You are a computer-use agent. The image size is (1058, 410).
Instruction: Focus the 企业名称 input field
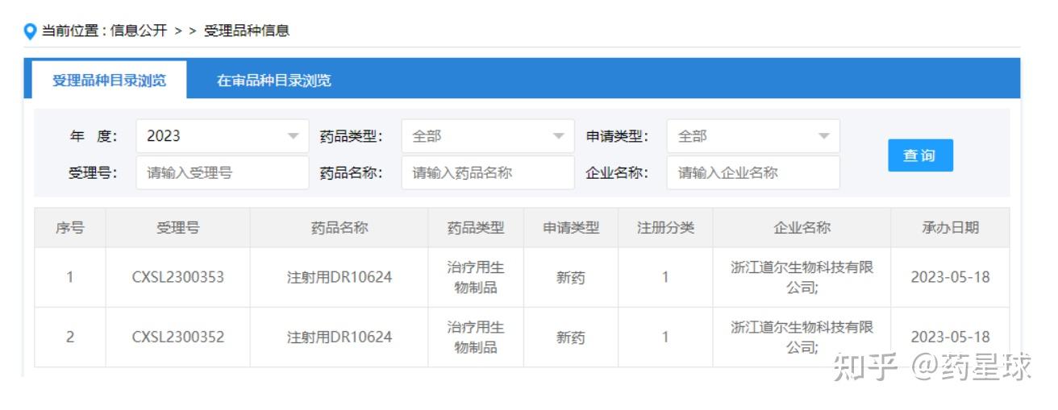[753, 172]
